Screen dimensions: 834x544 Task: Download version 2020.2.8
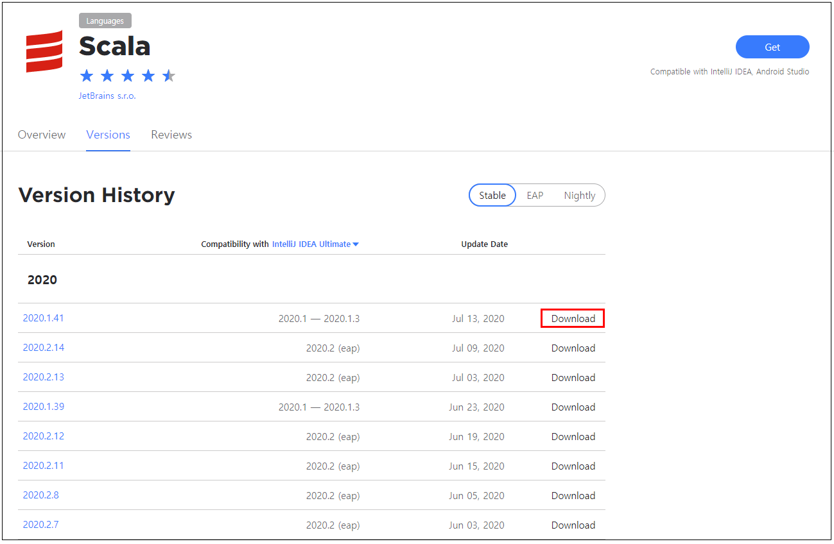point(573,496)
